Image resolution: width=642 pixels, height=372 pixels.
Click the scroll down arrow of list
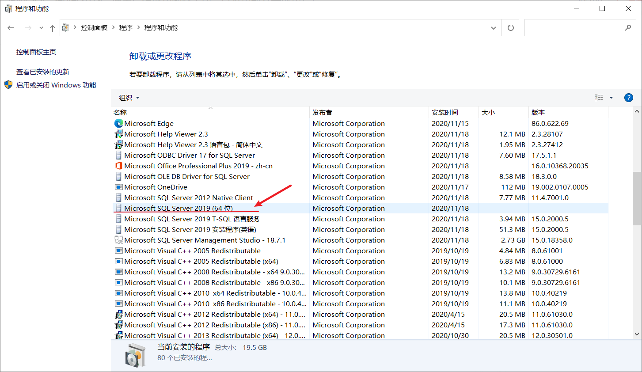637,334
